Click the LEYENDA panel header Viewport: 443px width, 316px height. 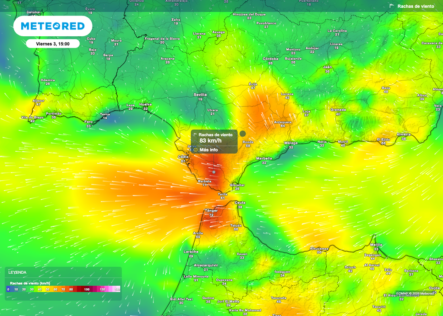pos(17,272)
